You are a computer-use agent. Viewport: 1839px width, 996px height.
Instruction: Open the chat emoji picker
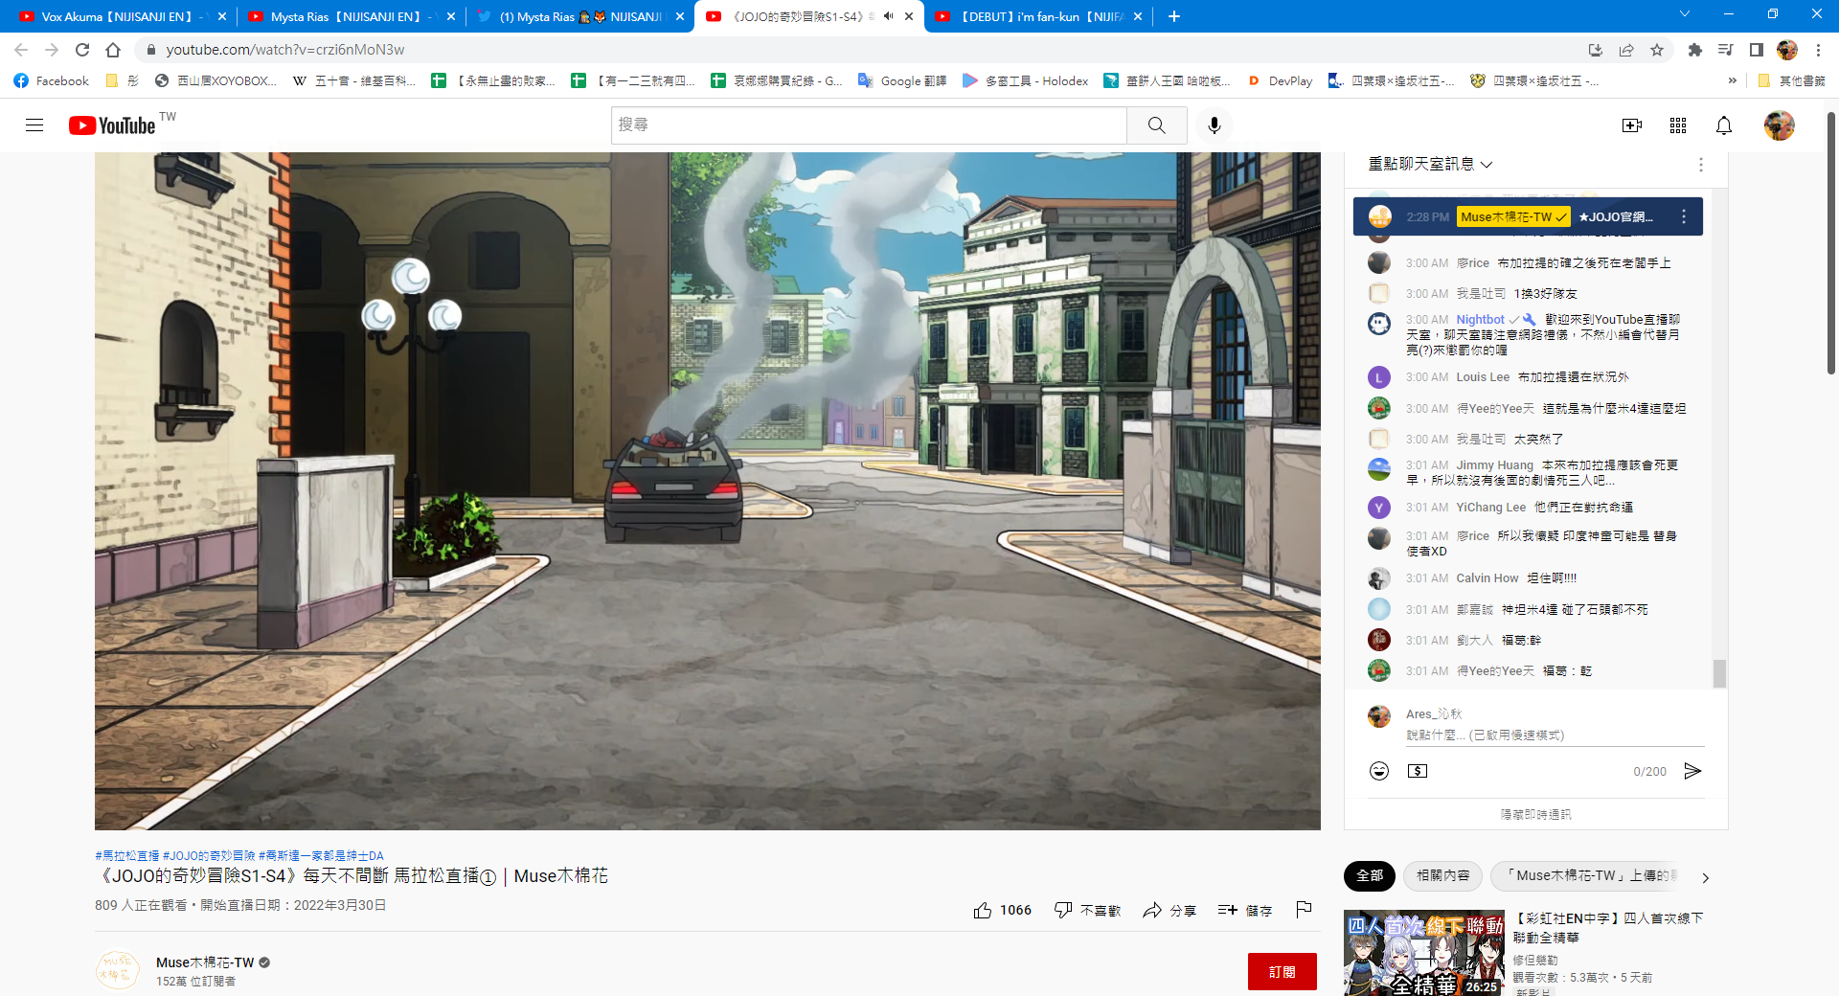pos(1379,771)
